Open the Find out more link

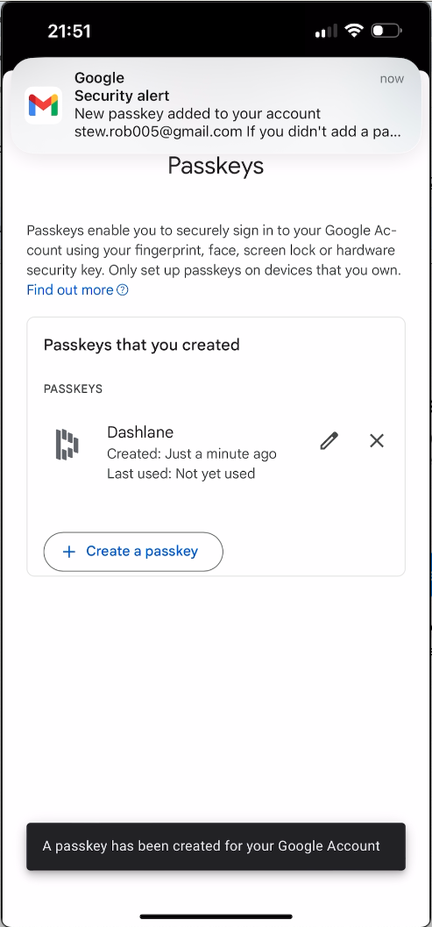pos(70,290)
